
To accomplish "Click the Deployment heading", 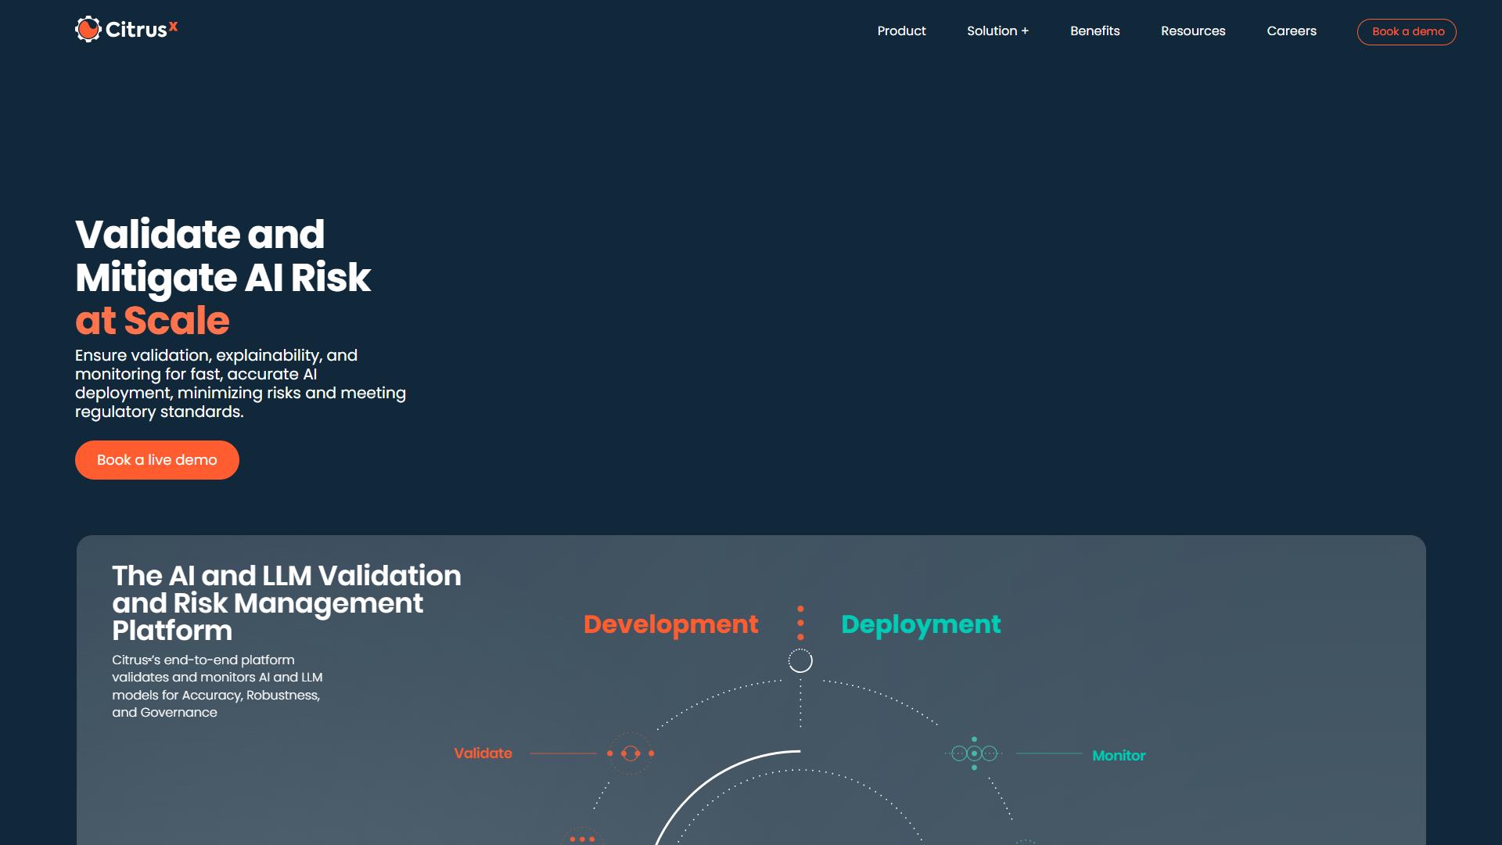I will click(921, 624).
